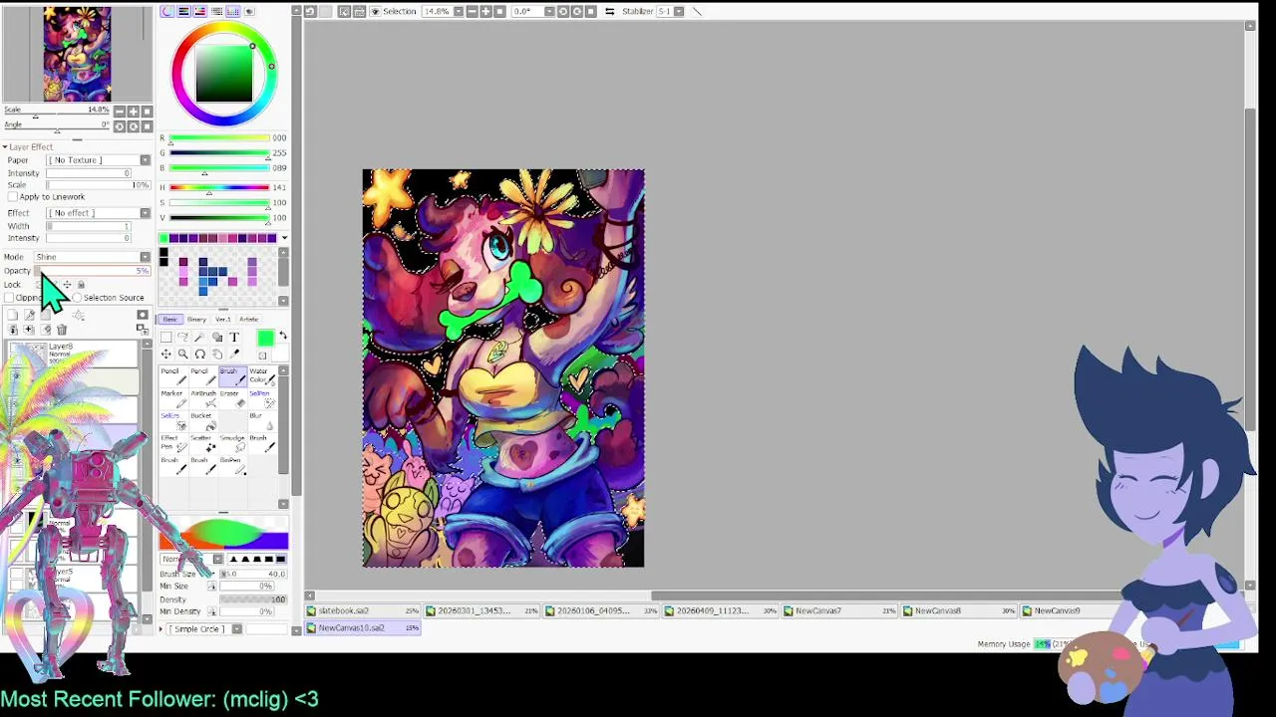The image size is (1276, 717).
Task: Open the NewCanvas7 canvas tab
Action: pos(840,610)
